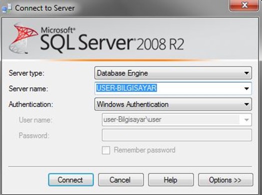This screenshot has height=195, width=262.
Task: Expand Options >> for more settings
Action: click(x=225, y=180)
